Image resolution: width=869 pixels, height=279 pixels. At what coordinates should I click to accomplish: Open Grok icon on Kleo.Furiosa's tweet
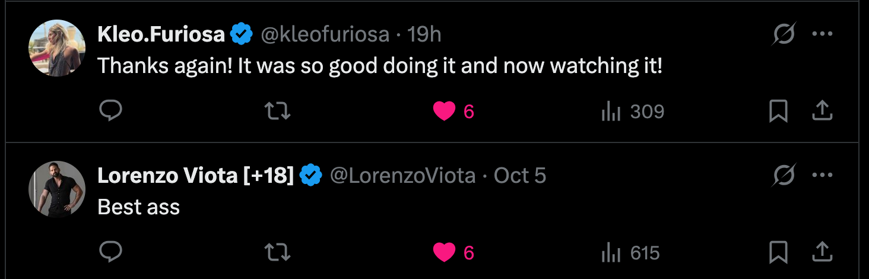coord(784,35)
